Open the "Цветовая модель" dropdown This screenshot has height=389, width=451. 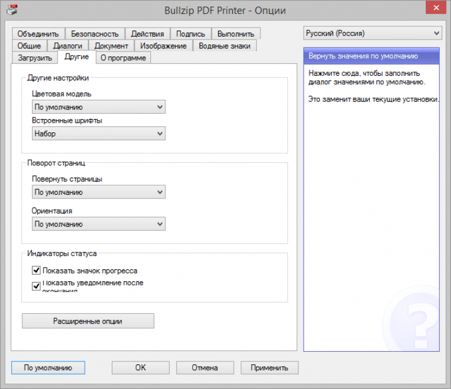click(x=99, y=107)
